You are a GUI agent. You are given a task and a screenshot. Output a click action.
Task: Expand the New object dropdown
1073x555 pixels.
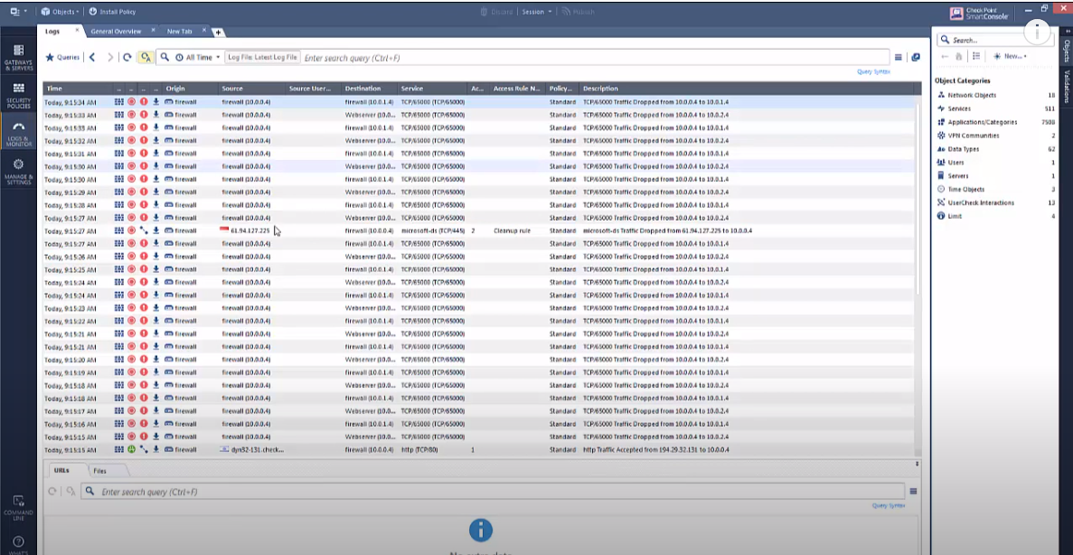pyautogui.click(x=1010, y=56)
